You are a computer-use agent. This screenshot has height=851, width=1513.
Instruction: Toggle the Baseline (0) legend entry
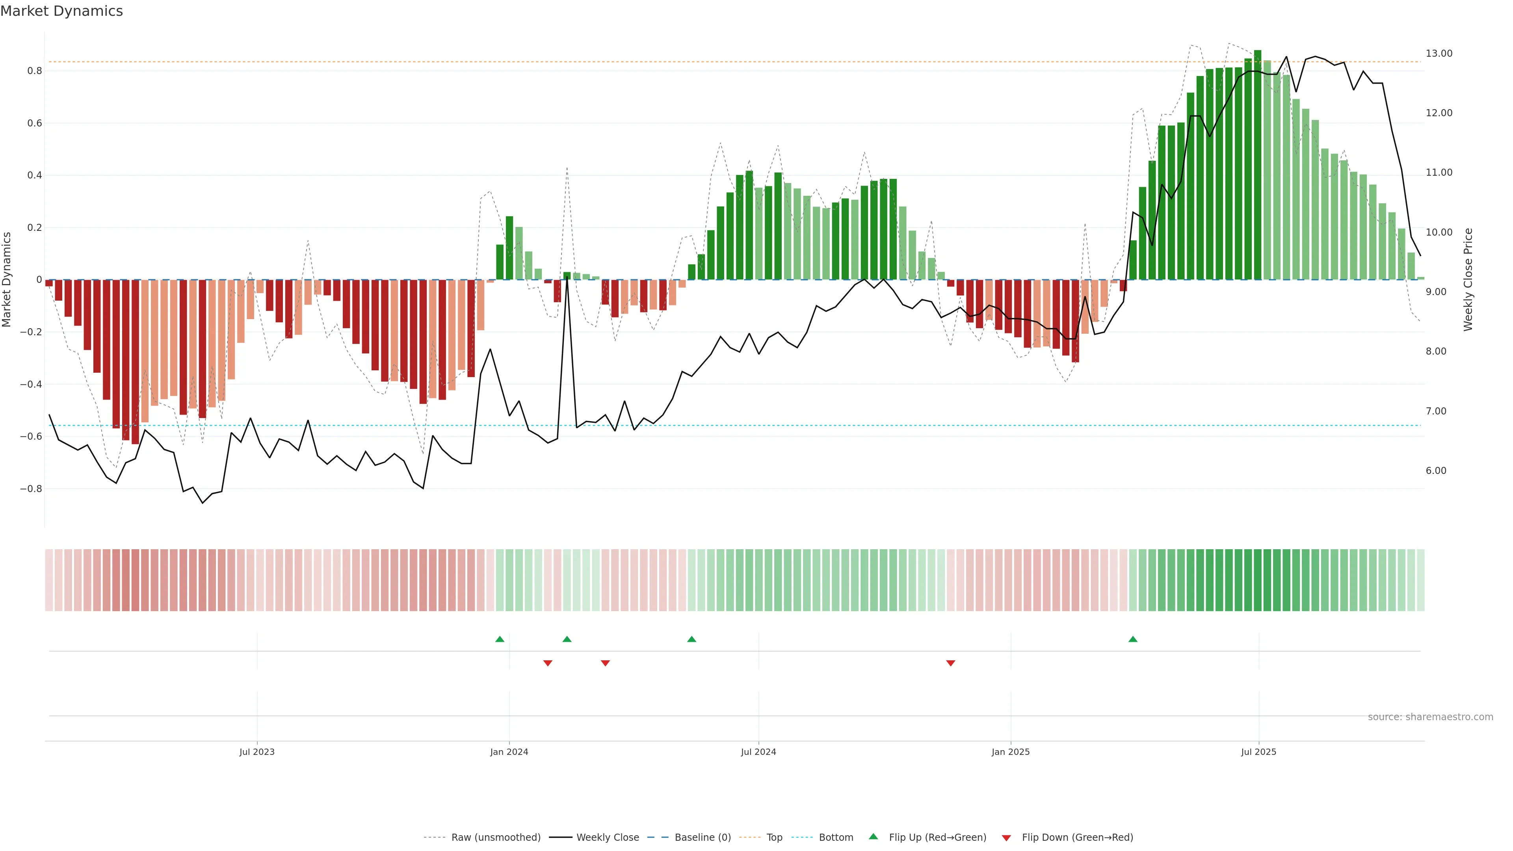click(x=703, y=838)
